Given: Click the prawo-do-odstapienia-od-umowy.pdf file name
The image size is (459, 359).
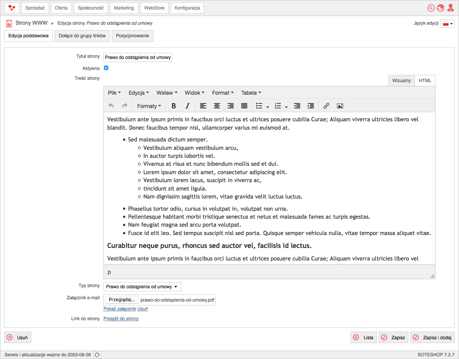Looking at the screenshot, I should (x=177, y=300).
